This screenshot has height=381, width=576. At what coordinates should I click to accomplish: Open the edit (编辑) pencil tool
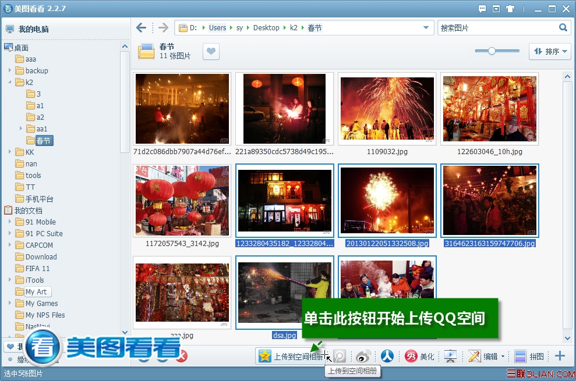tap(483, 356)
